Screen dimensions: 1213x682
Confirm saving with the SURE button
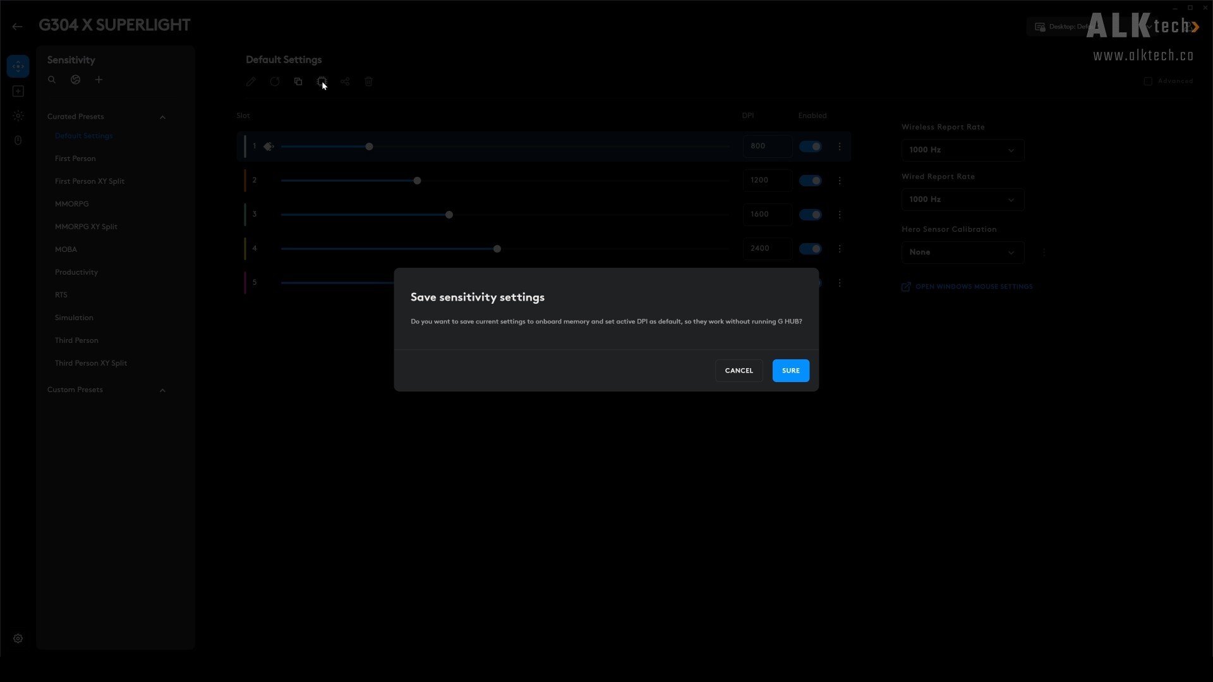pos(790,371)
